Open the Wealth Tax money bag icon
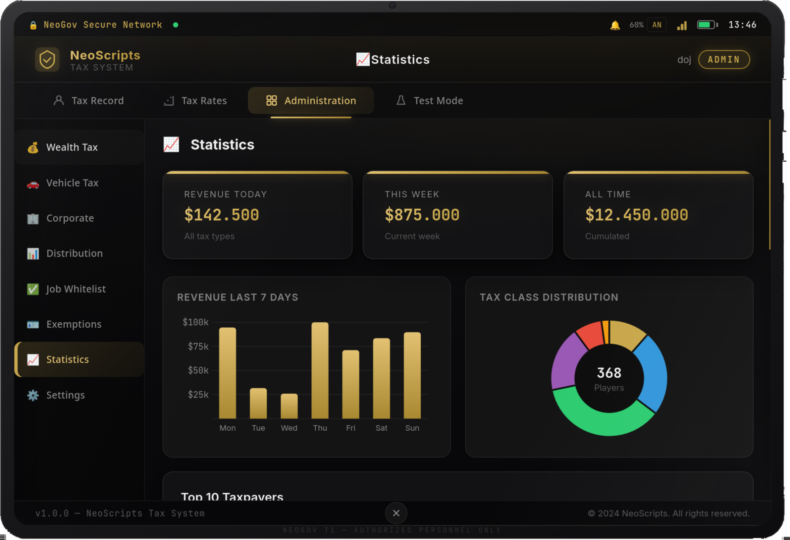The image size is (790, 540). pos(33,148)
